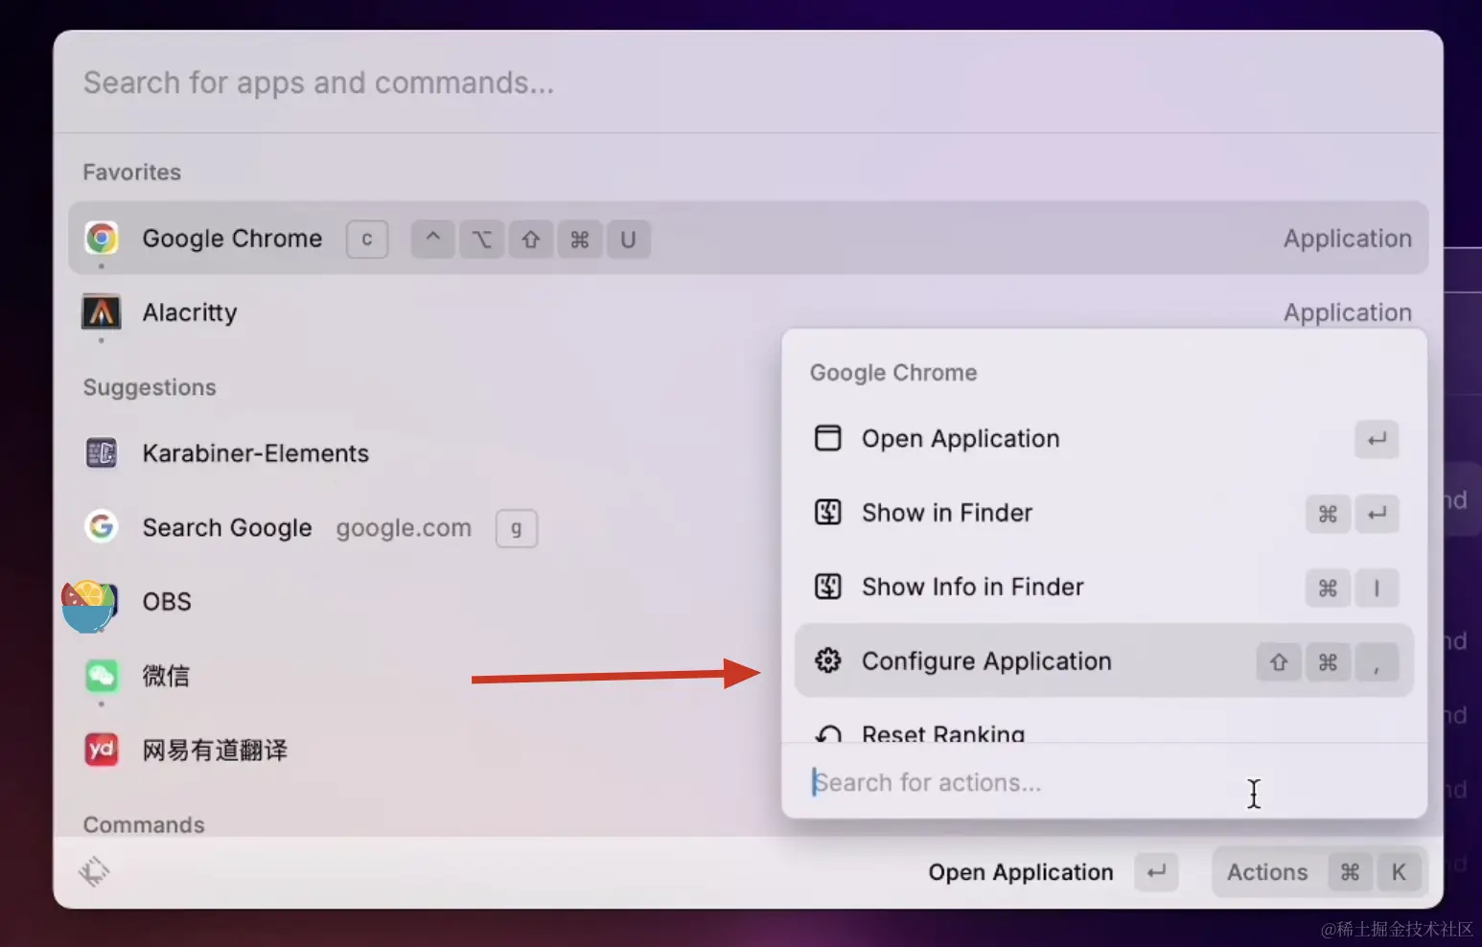Click the Application label on Alacritty row
The width and height of the screenshot is (1482, 947).
(1348, 312)
